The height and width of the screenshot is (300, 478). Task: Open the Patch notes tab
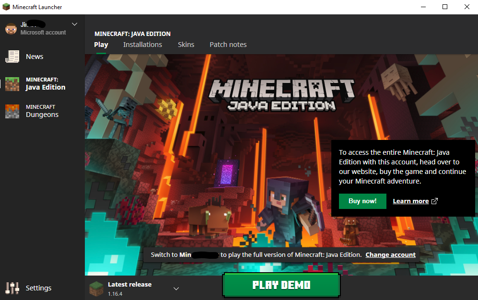228,45
